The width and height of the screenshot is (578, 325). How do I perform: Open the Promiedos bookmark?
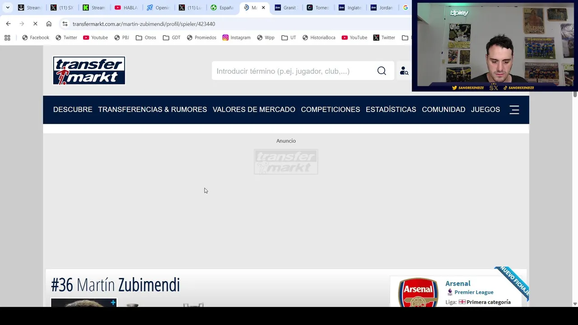click(x=201, y=37)
